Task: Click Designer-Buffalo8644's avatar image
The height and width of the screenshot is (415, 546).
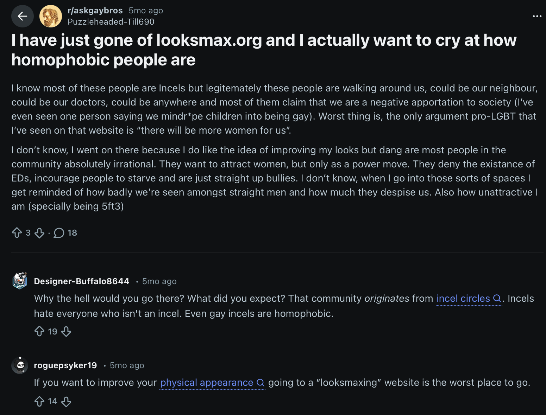Action: pyautogui.click(x=20, y=281)
